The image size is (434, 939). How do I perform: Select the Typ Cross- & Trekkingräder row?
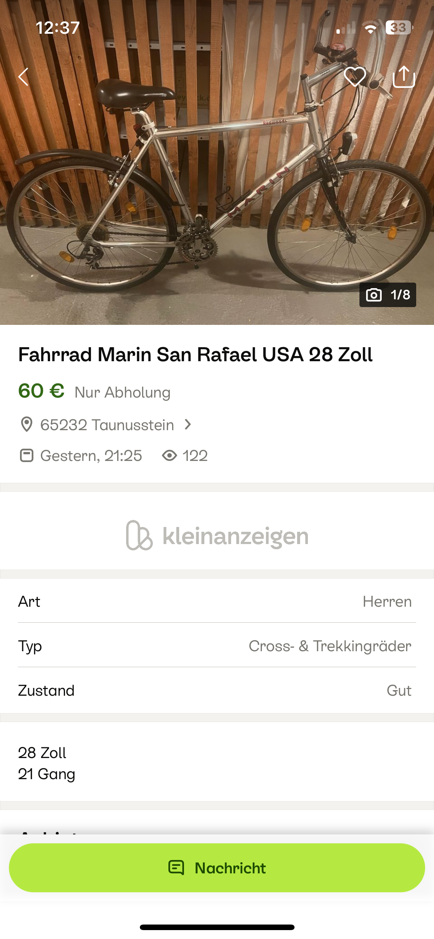(217, 646)
